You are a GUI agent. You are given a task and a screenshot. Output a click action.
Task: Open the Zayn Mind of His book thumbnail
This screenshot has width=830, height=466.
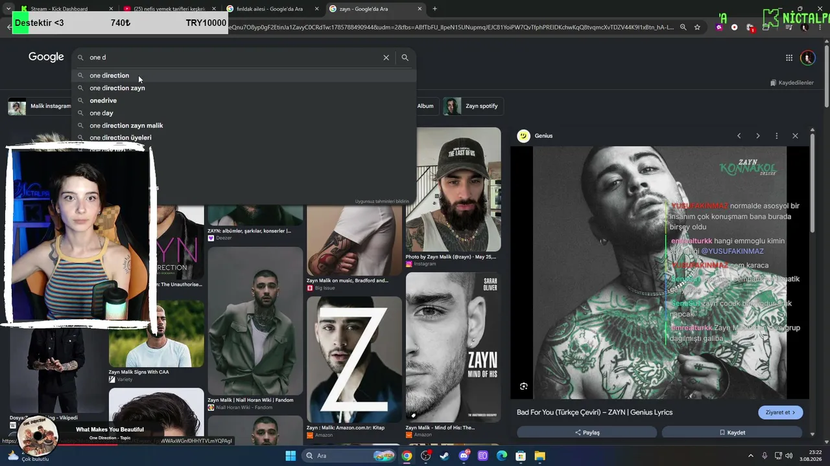coord(453,346)
